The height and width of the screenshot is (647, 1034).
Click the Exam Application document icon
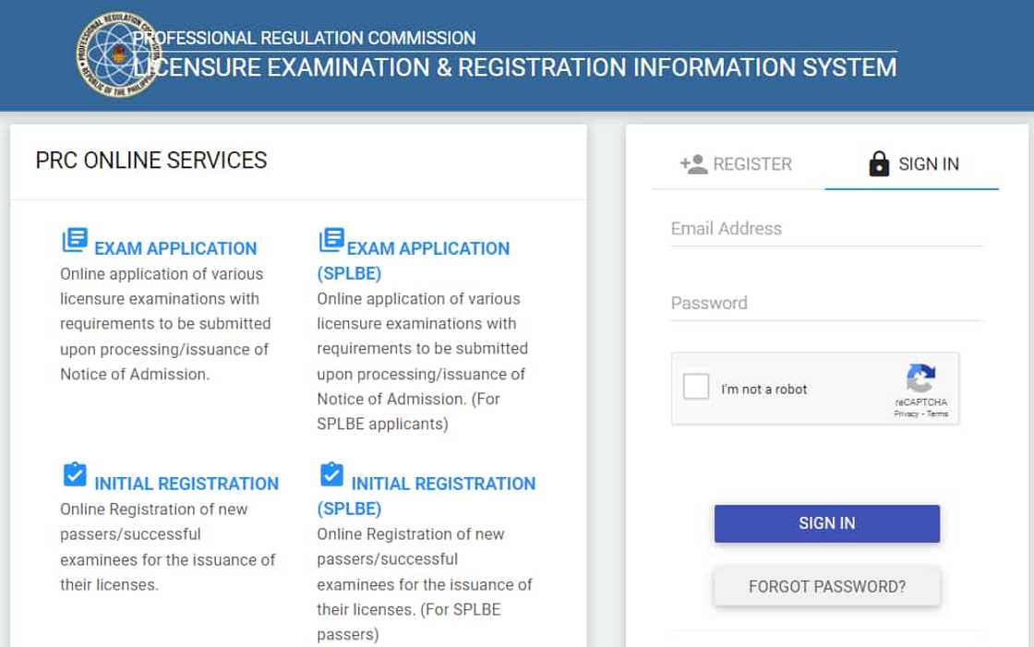point(74,241)
